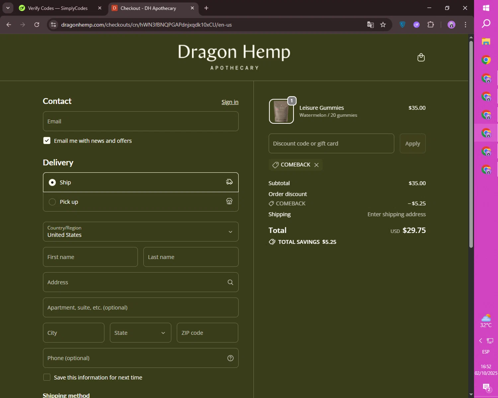
Task: Open a new browser tab
Action: coord(206,8)
